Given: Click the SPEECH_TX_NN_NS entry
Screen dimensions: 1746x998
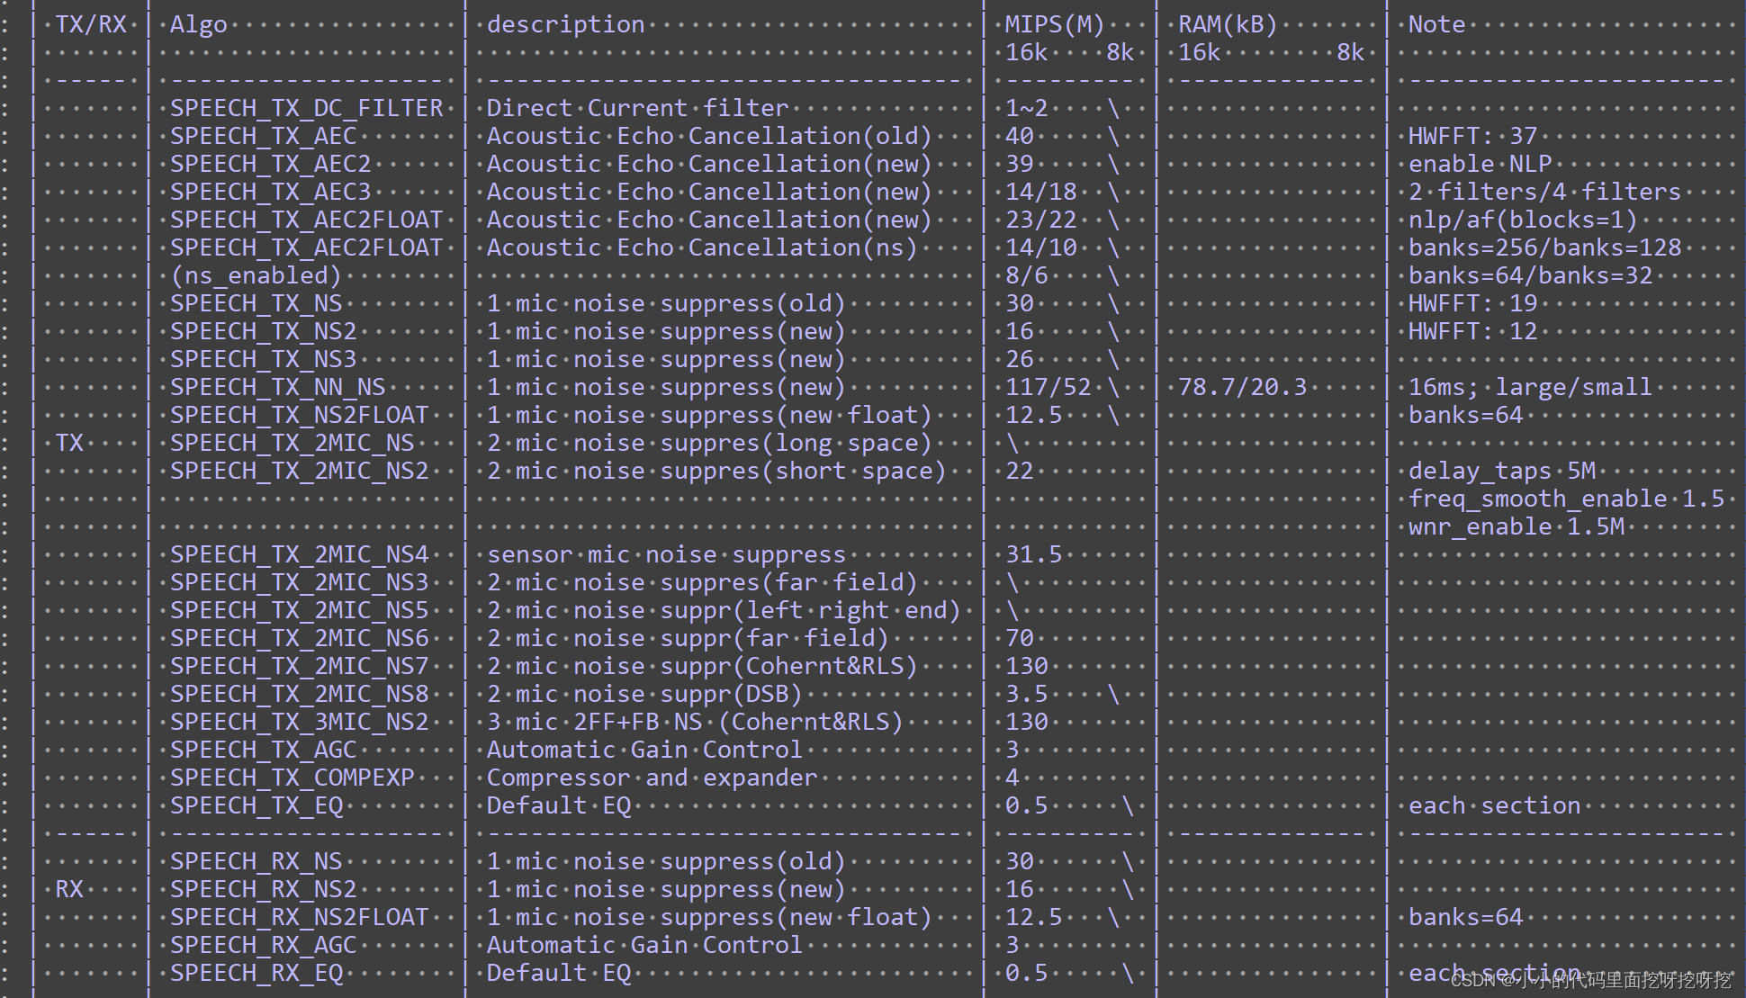Looking at the screenshot, I should pos(277,387).
